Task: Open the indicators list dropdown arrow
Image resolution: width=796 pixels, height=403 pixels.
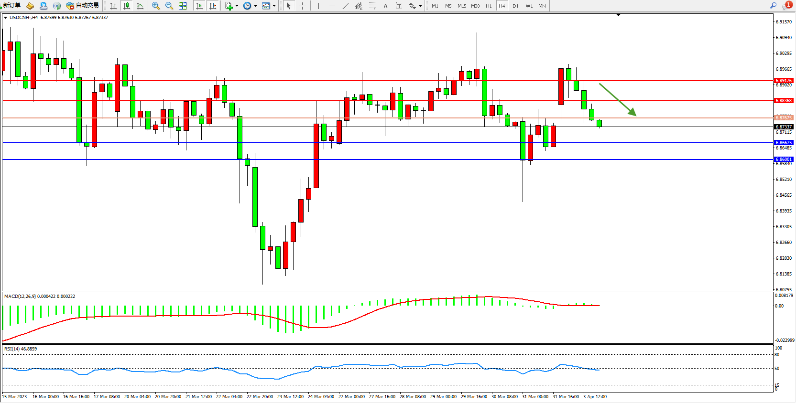Action: [237, 6]
